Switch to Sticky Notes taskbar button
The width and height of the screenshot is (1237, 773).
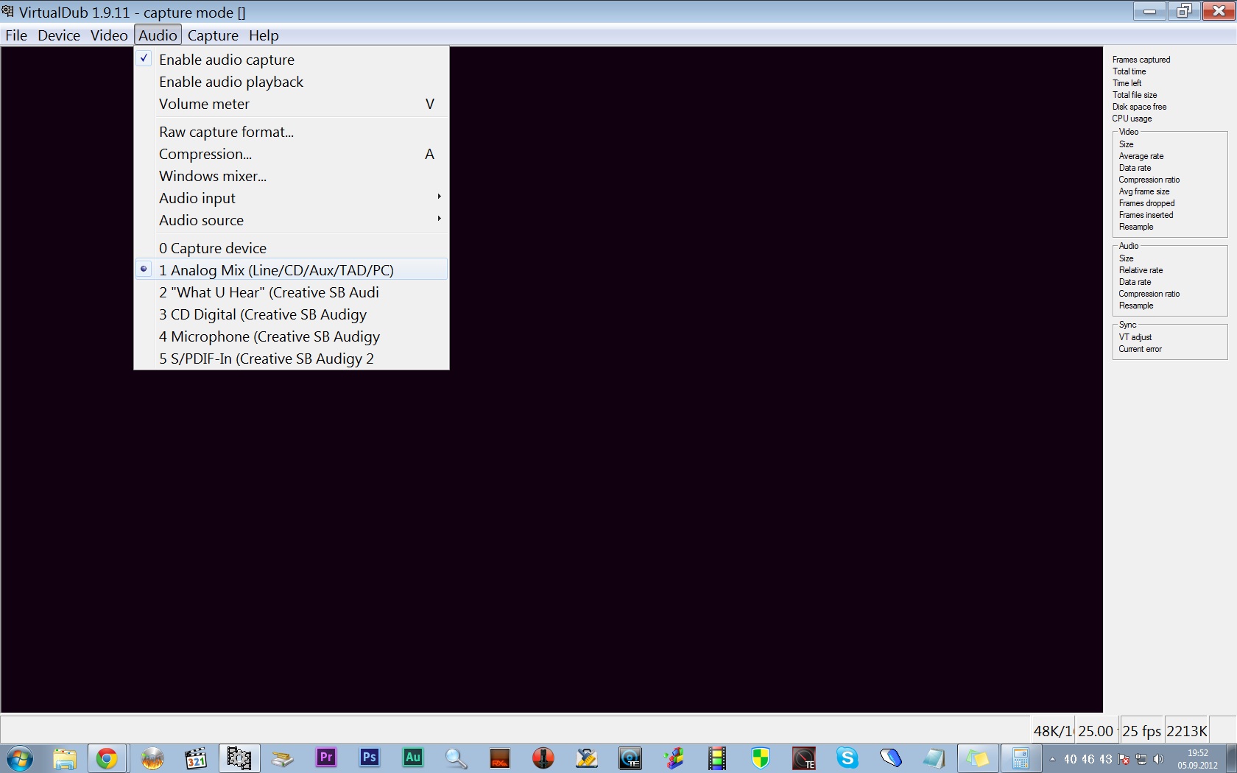tap(978, 758)
